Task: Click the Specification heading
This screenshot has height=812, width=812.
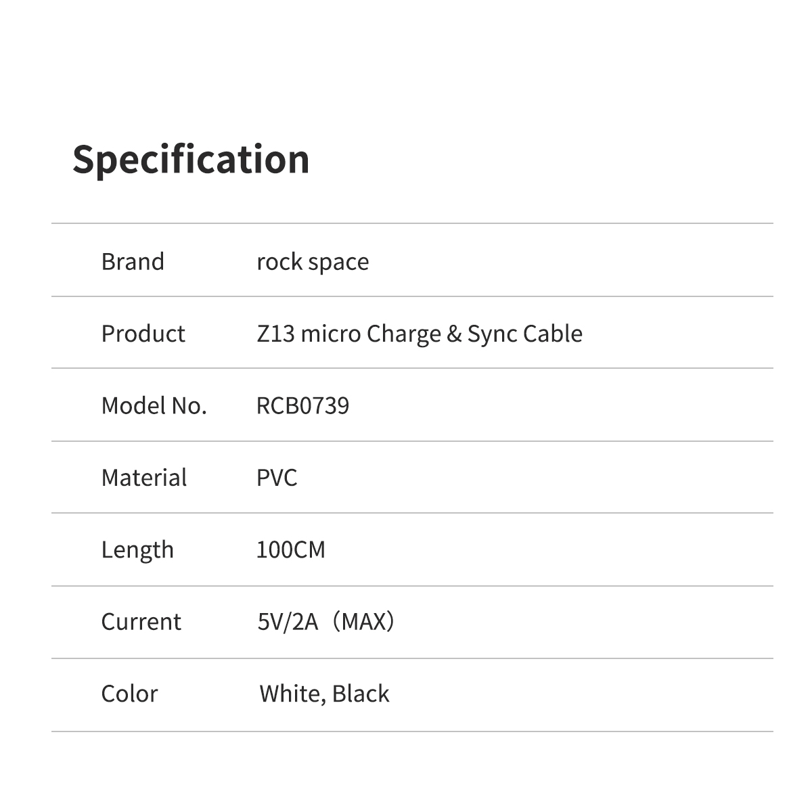Action: click(191, 160)
